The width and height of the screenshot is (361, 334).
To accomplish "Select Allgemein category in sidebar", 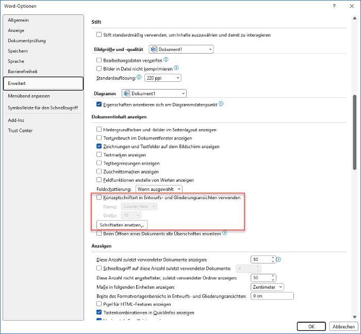I will pos(43,20).
